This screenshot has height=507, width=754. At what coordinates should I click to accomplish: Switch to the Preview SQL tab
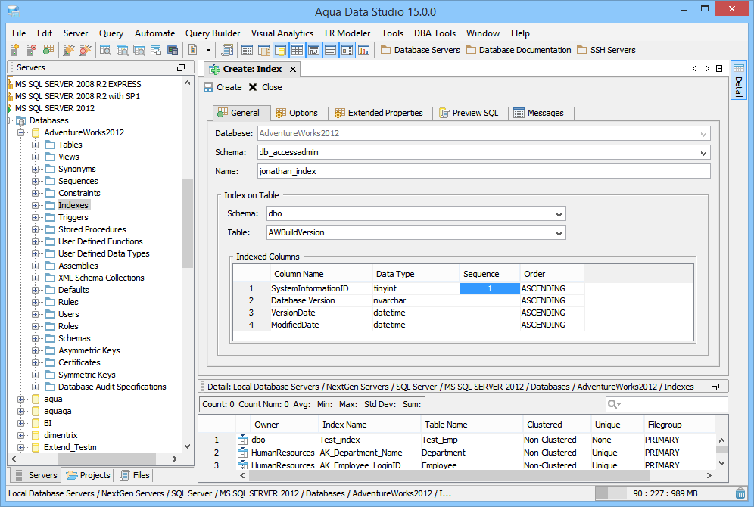click(469, 113)
